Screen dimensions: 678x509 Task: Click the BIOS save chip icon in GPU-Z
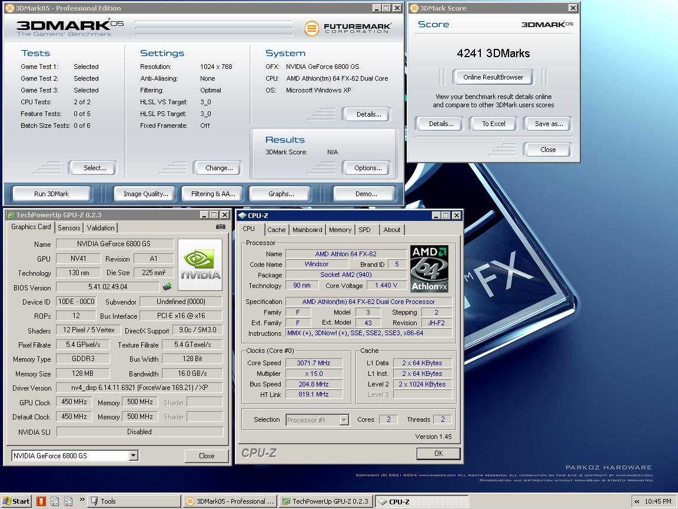[x=167, y=286]
